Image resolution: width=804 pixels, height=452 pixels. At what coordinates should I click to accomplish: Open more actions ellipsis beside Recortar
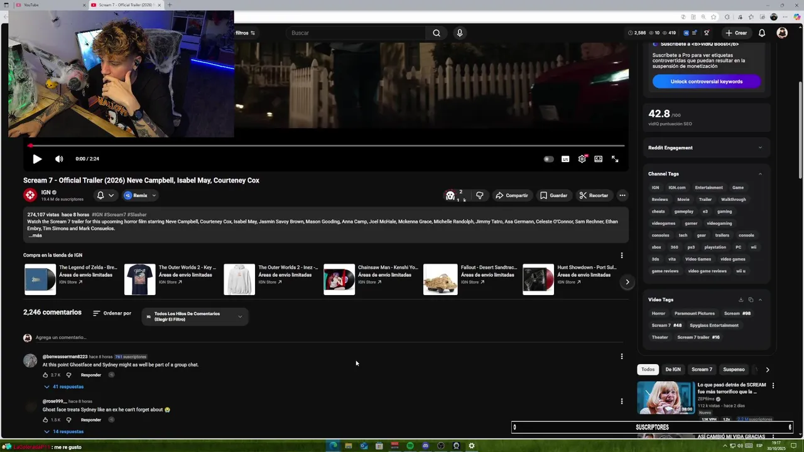[x=622, y=195]
